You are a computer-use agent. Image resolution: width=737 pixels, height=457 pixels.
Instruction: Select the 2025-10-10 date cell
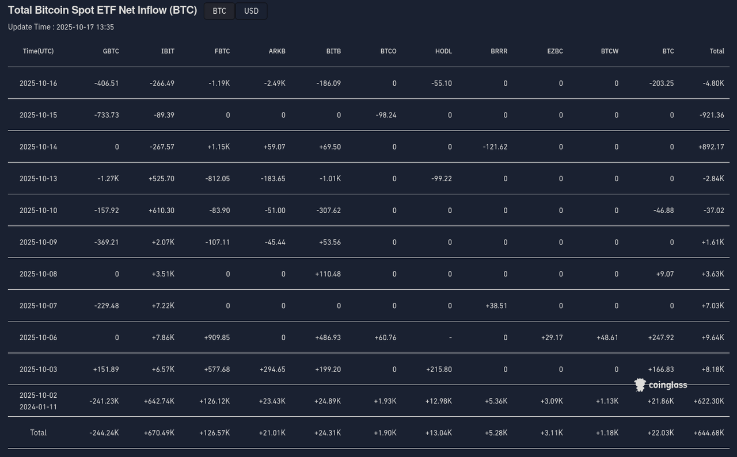39,210
